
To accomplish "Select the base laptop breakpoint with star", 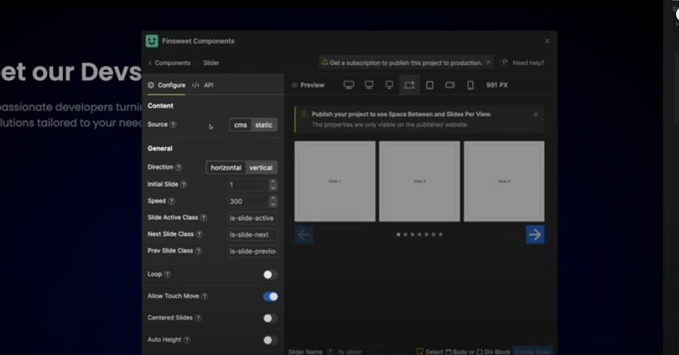I will click(409, 85).
